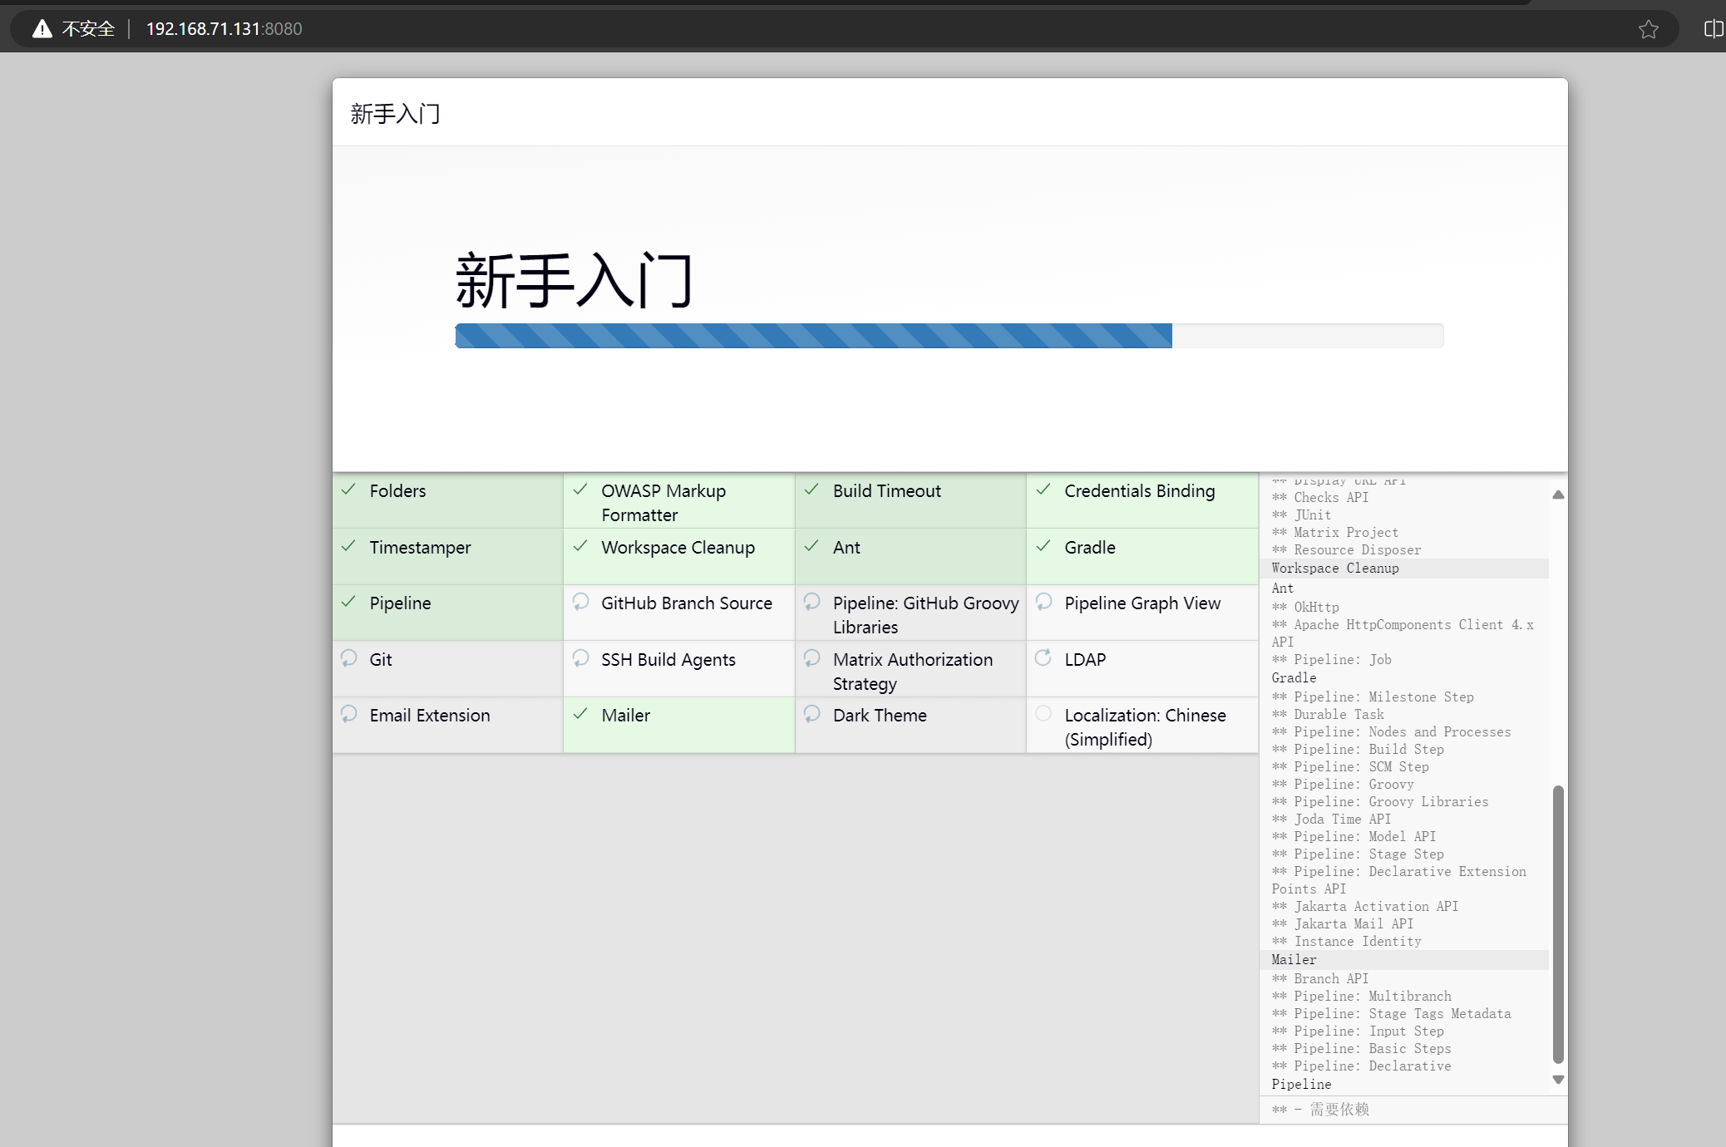
Task: Click the pending icon beside Email Extension
Action: [x=349, y=714]
